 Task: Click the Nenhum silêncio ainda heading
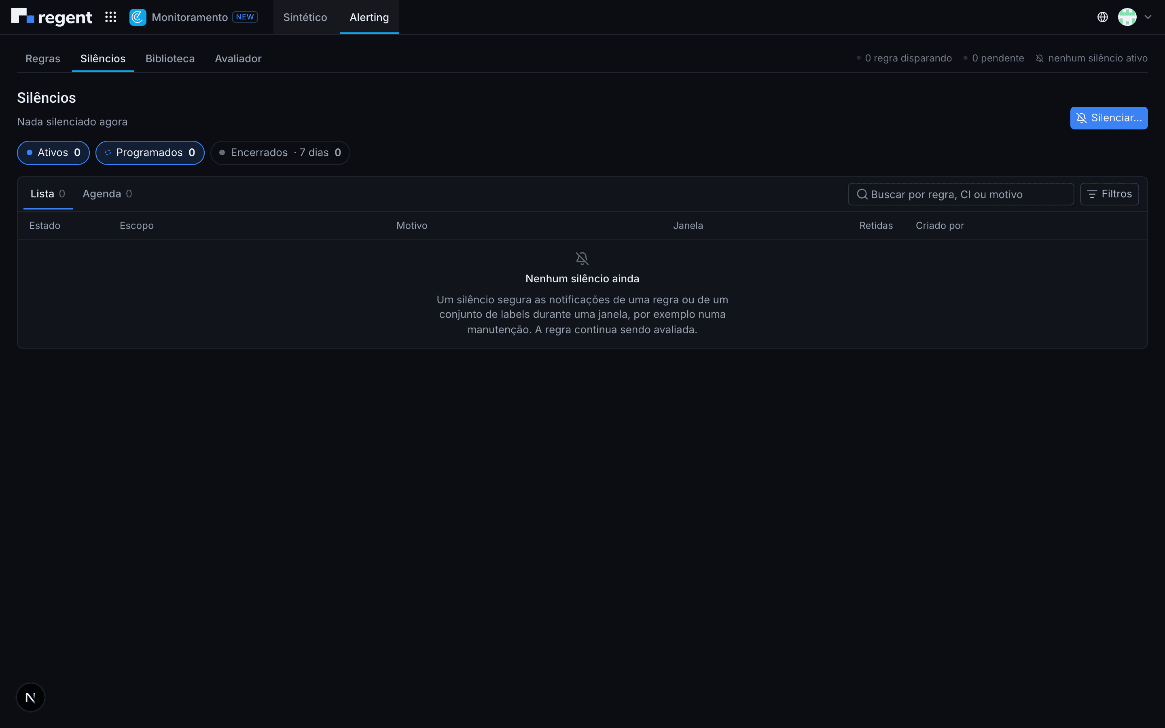pos(582,279)
